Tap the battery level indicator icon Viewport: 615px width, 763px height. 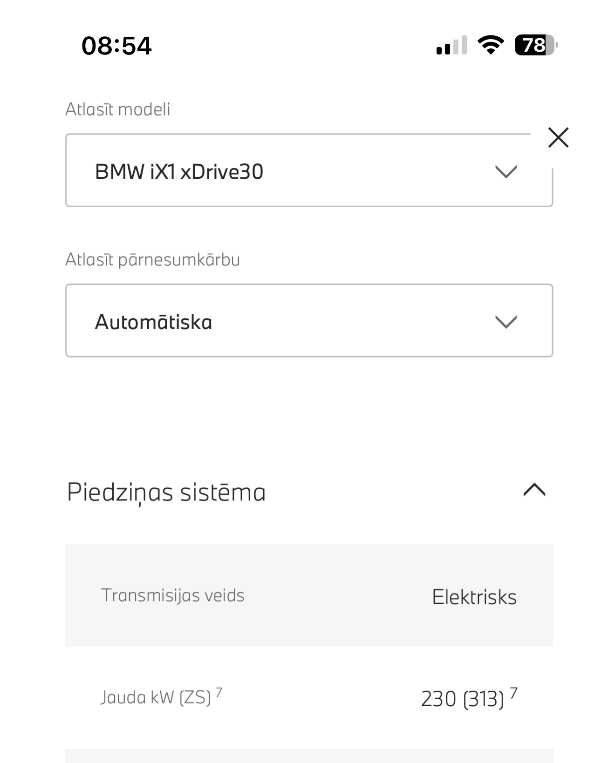[x=535, y=45]
